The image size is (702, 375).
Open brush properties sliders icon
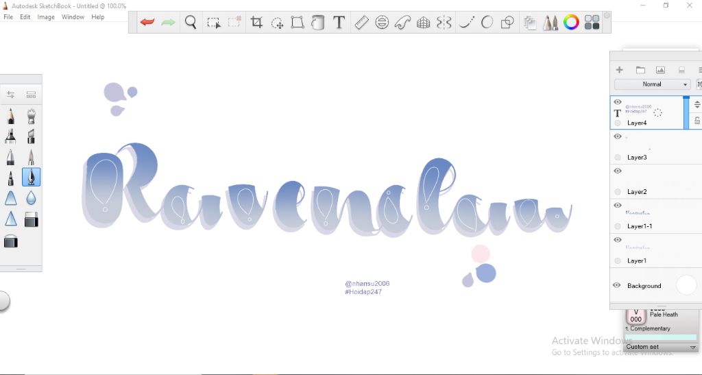point(10,95)
